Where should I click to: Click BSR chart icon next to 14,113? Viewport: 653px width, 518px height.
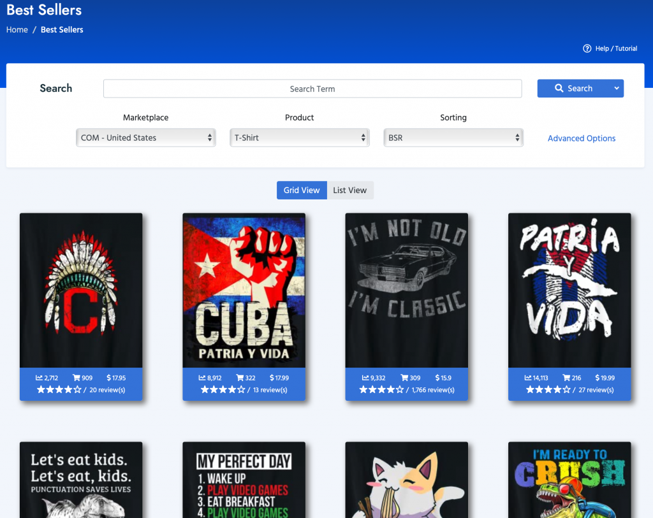coord(527,378)
